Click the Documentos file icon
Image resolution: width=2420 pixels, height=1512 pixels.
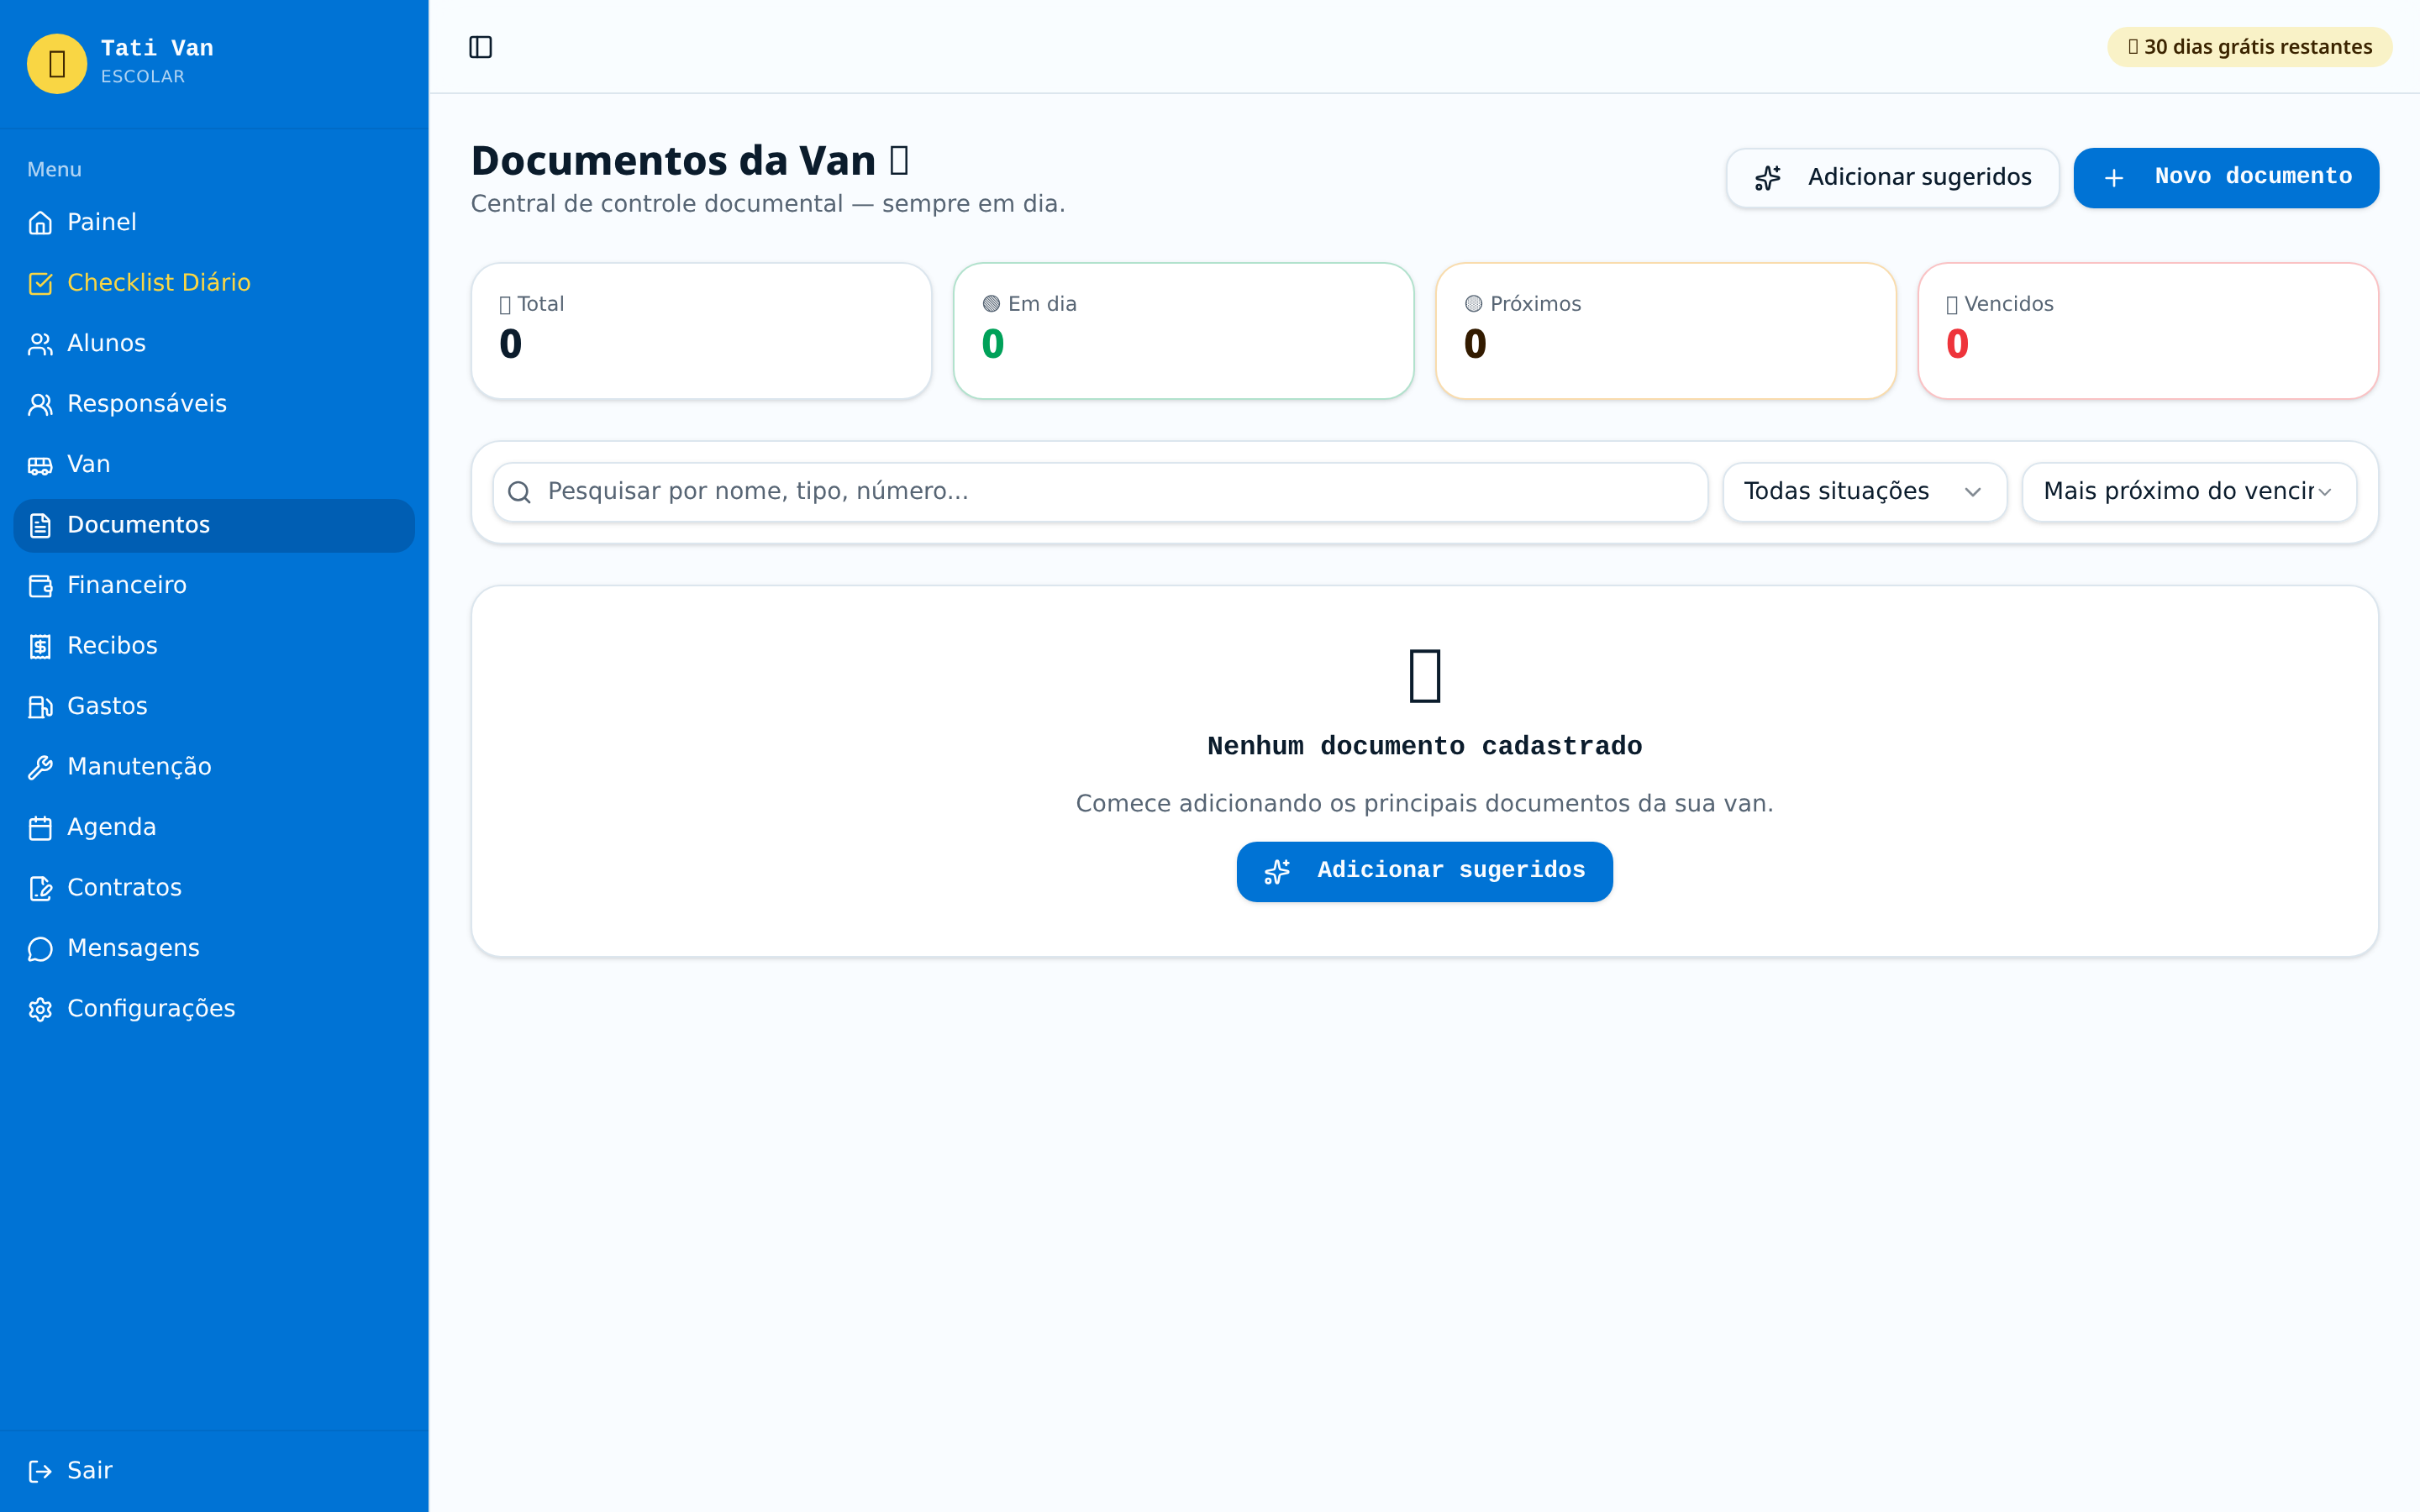40,525
